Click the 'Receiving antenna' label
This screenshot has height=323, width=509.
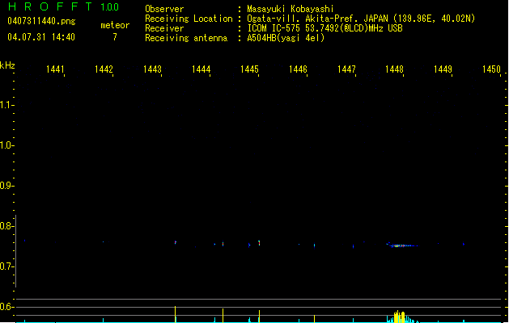[186, 38]
